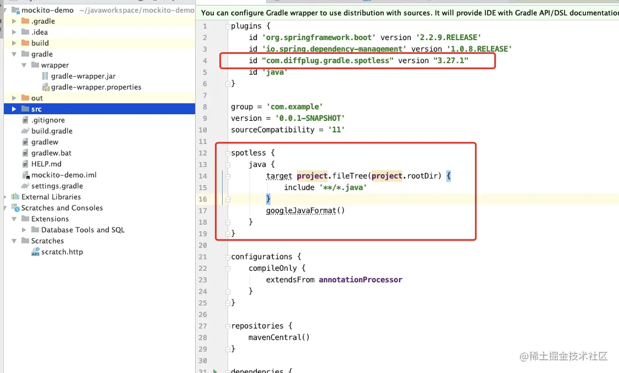Image resolution: width=619 pixels, height=373 pixels.
Task: Click the scratch.http API file icon
Action: coord(36,252)
